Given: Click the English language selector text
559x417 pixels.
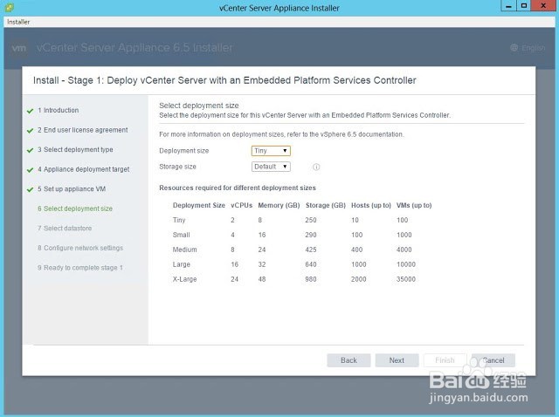Looking at the screenshot, I should pos(534,48).
